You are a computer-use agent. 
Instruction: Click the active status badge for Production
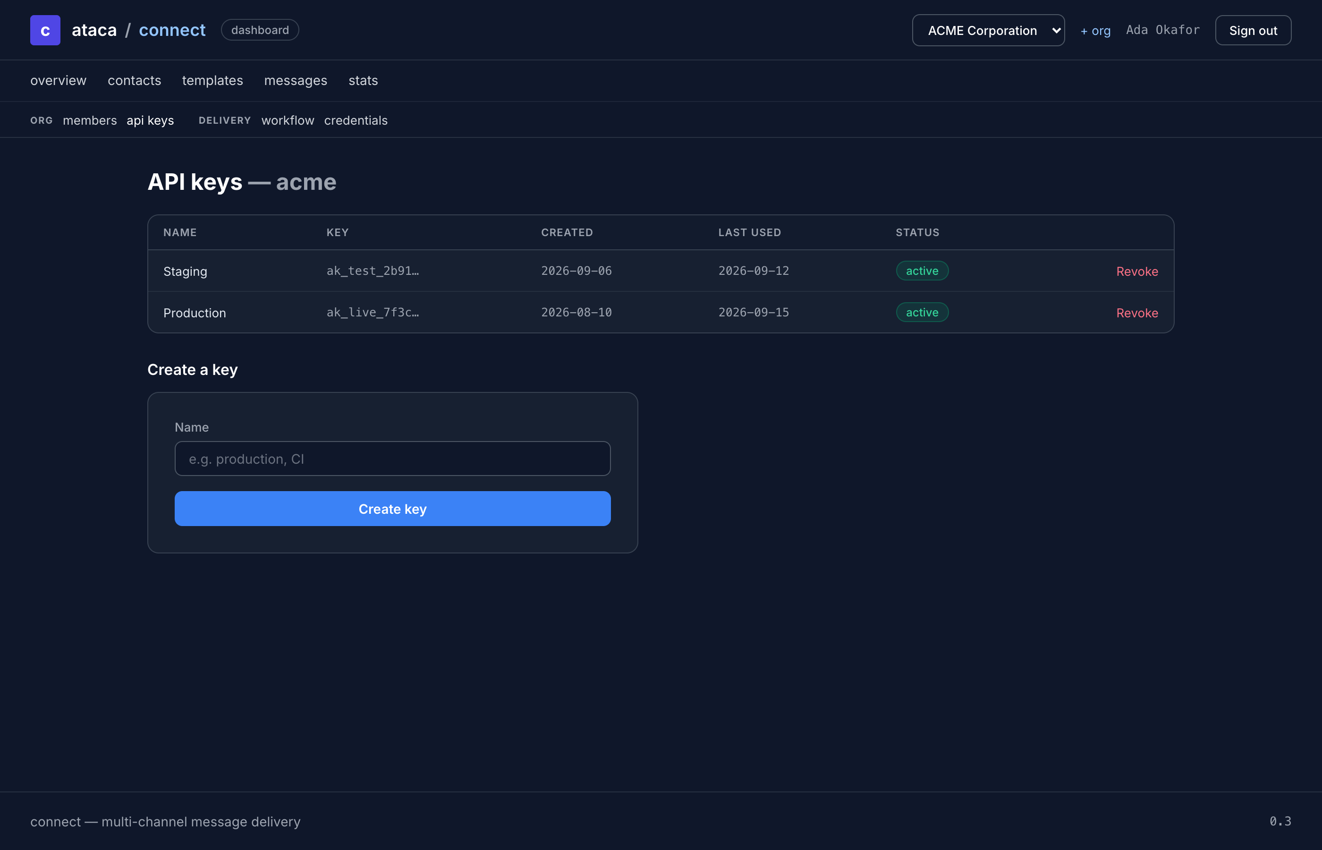[922, 313]
